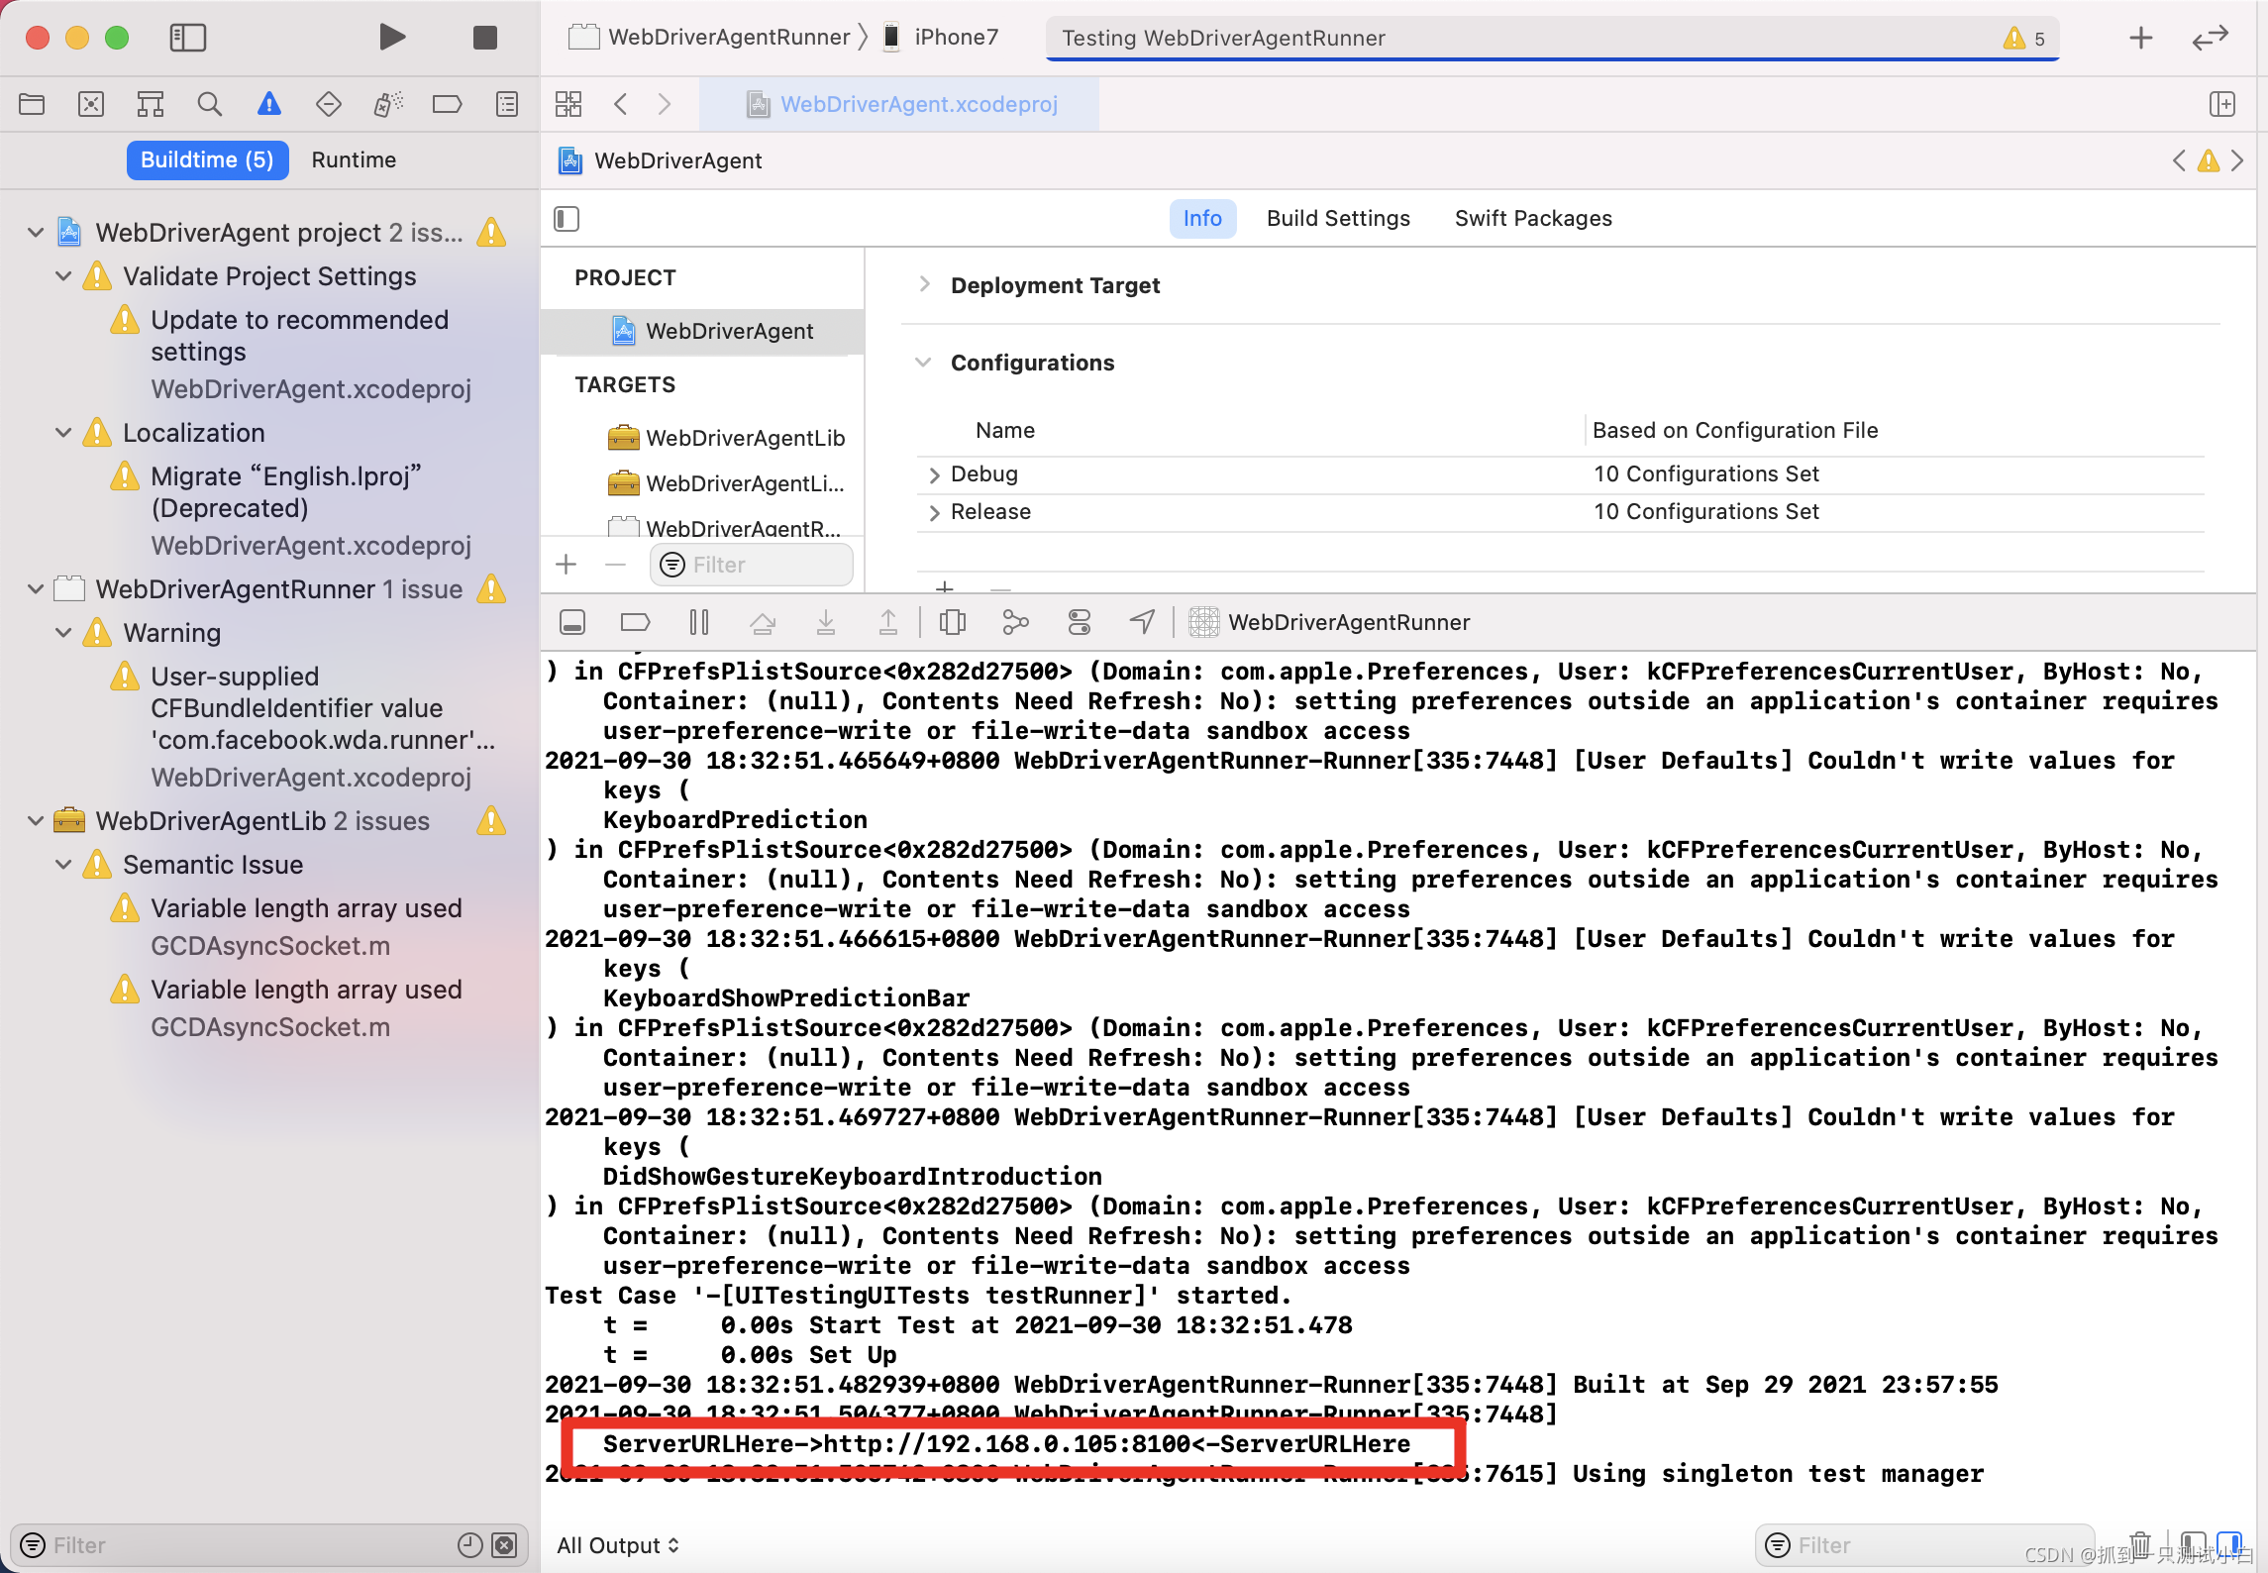Open the Breakpoint navigator icon
The image size is (2268, 1573).
pyautogui.click(x=447, y=104)
